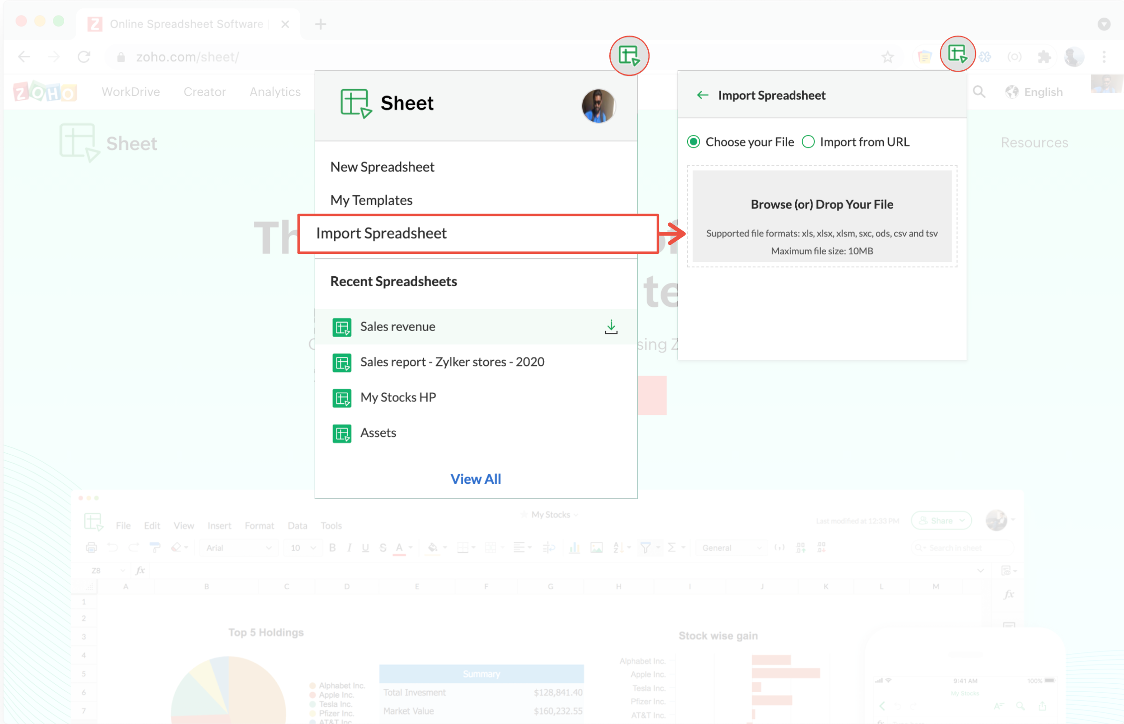Select New Spreadsheet from the menu
The width and height of the screenshot is (1124, 724).
click(x=382, y=167)
